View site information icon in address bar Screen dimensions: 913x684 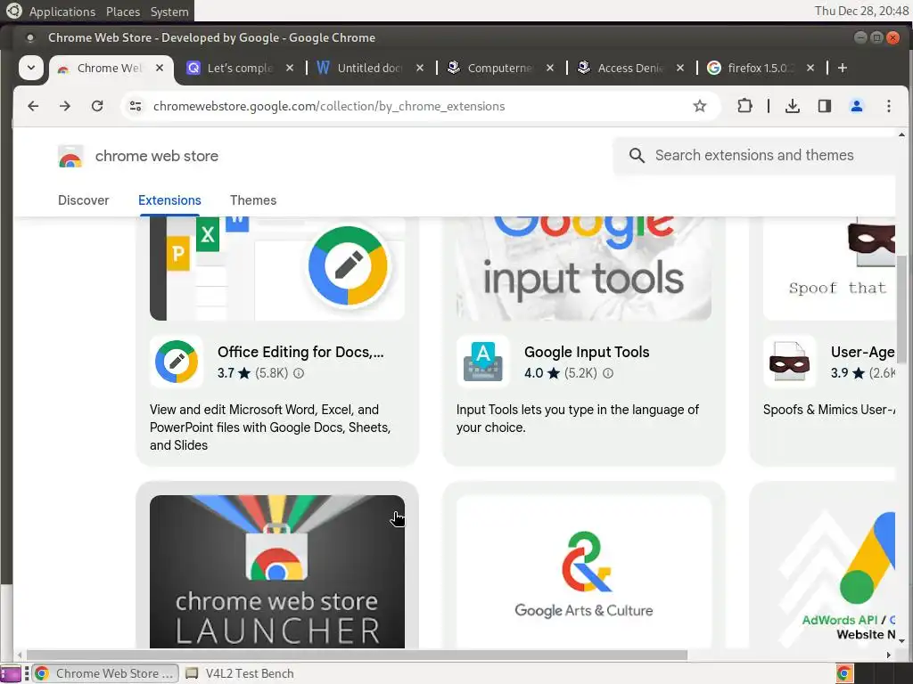[x=136, y=106]
